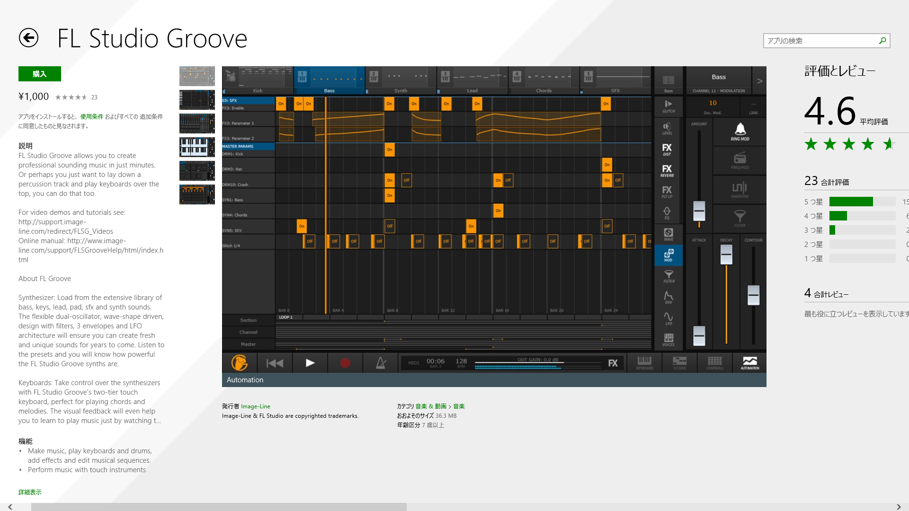Toggle the On block in SYN1: Bass row
The image size is (909, 511).
click(x=390, y=195)
